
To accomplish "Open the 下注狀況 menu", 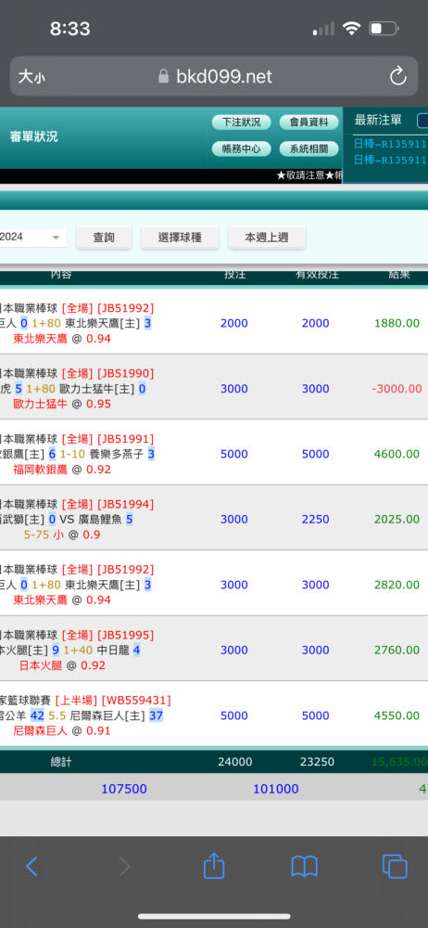I will click(241, 122).
